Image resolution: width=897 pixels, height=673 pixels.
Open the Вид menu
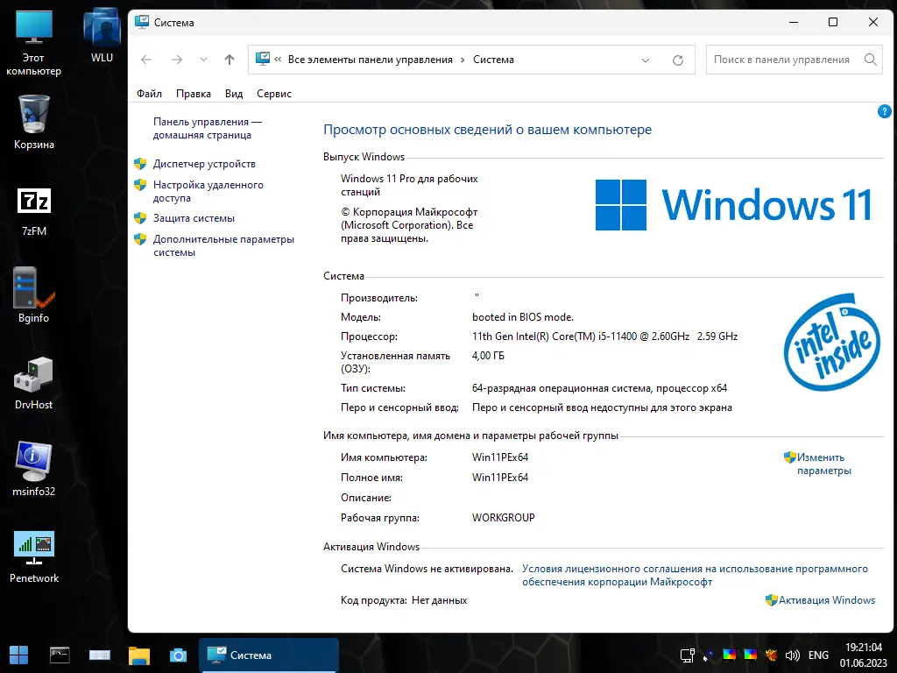coord(233,93)
